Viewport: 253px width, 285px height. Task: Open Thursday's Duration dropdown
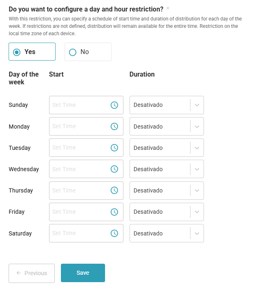[167, 190]
